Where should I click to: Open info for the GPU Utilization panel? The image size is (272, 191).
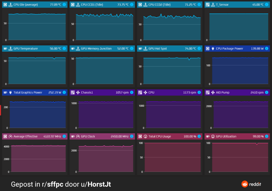[x=267, y=136]
